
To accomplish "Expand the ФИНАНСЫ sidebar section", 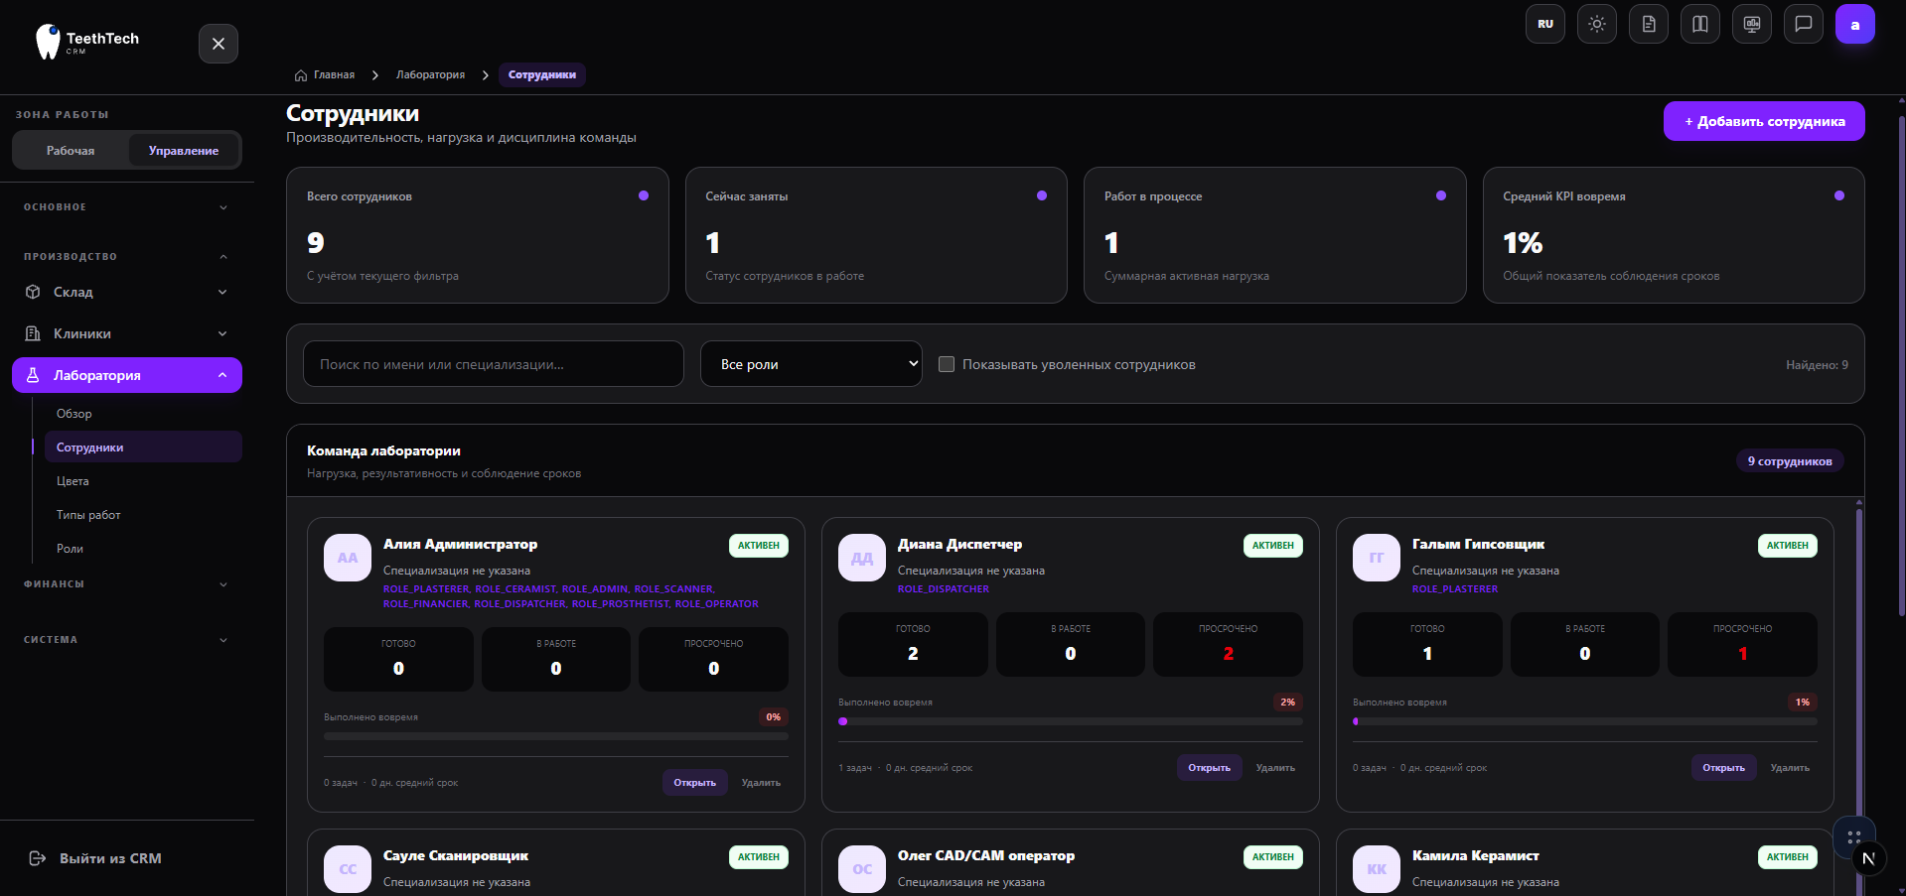I will click(x=127, y=584).
